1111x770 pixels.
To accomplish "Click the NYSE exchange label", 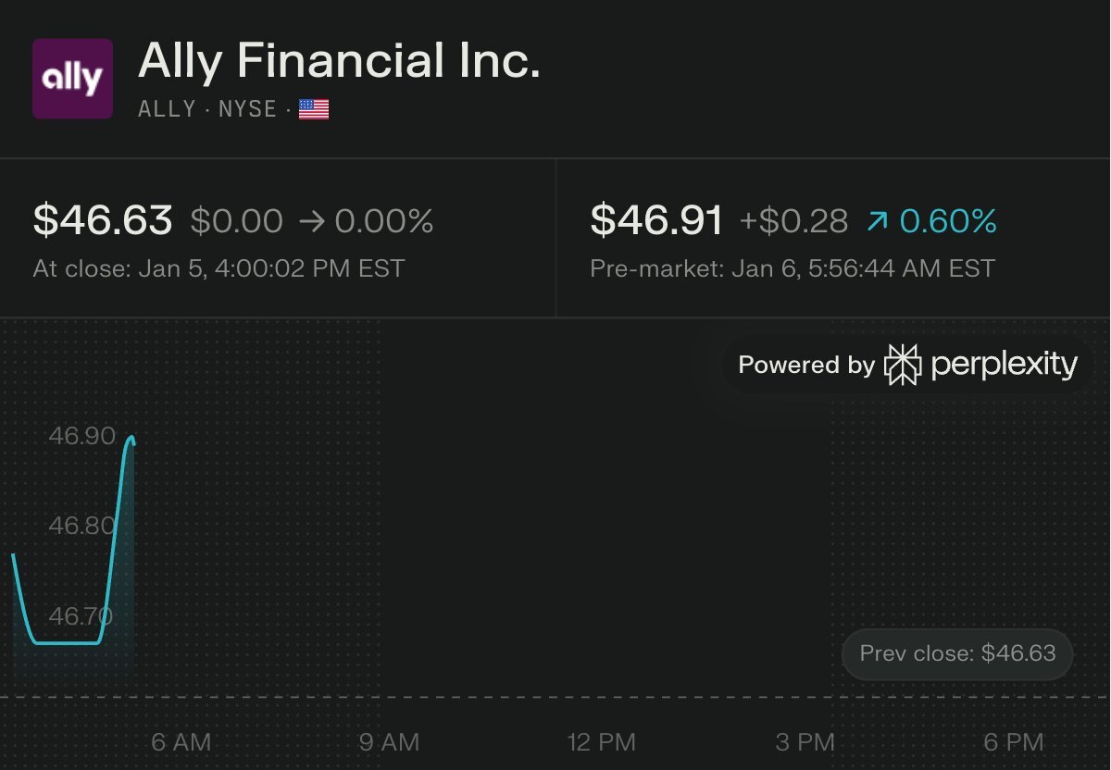I will coord(247,110).
